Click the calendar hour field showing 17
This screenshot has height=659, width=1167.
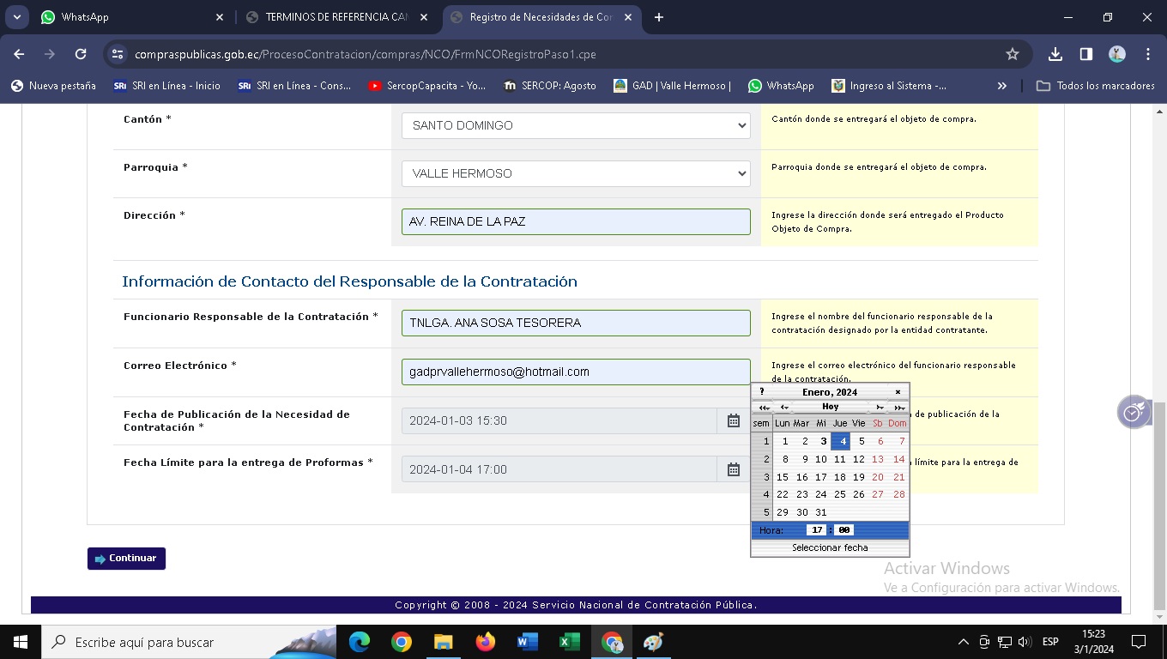816,530
